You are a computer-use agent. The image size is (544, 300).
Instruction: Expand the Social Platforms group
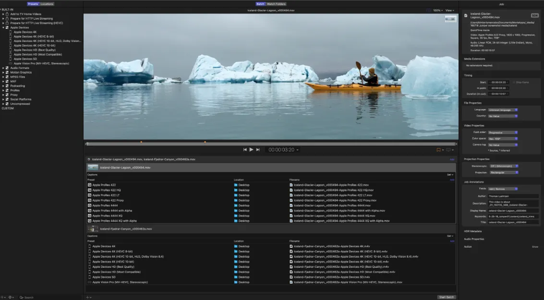[3, 99]
